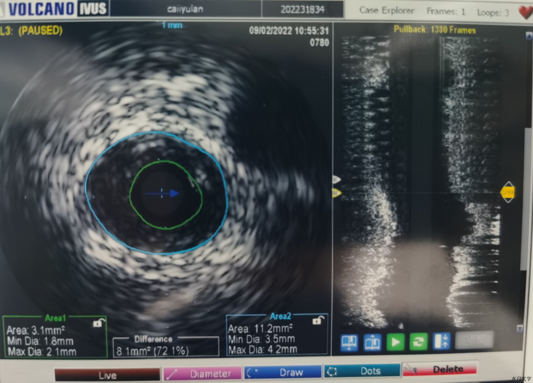
Task: Toggle the Area2 lock icon
Action: click(317, 321)
